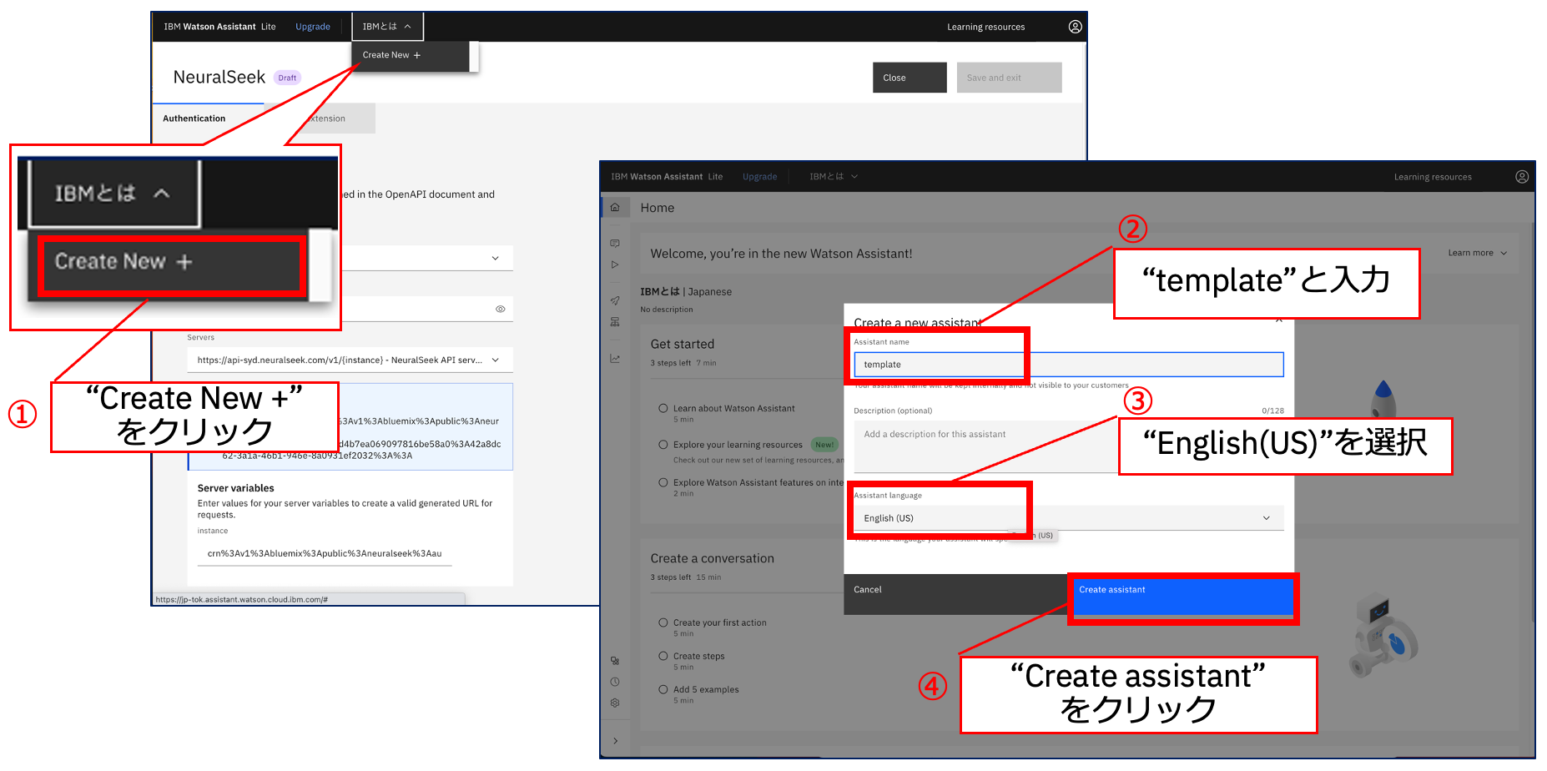This screenshot has height=771, width=1547.
Task: Select 'Create steps' step circle
Action: click(x=663, y=656)
